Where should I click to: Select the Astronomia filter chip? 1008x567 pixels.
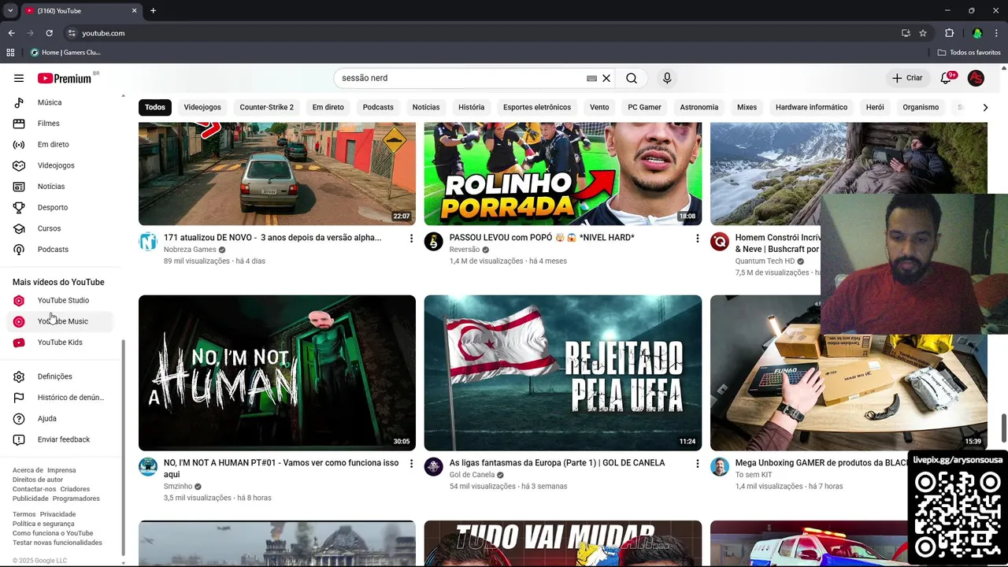pos(699,107)
